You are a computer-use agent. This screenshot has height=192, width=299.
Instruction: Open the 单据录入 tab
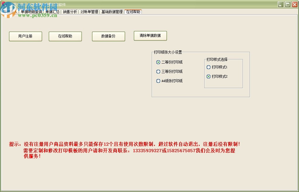click(x=10, y=12)
